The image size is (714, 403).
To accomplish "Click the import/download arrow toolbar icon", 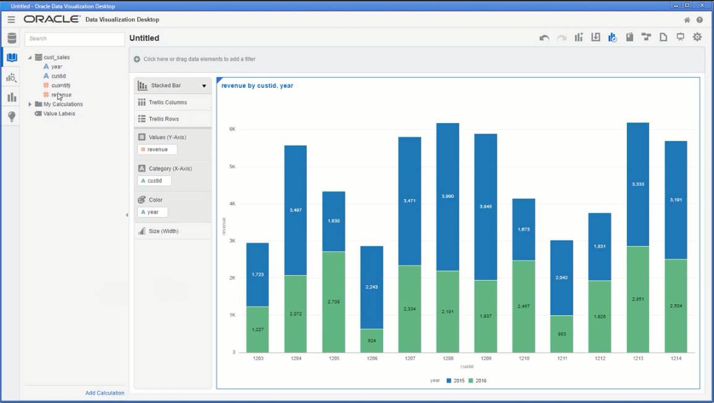I will pyautogui.click(x=595, y=37).
